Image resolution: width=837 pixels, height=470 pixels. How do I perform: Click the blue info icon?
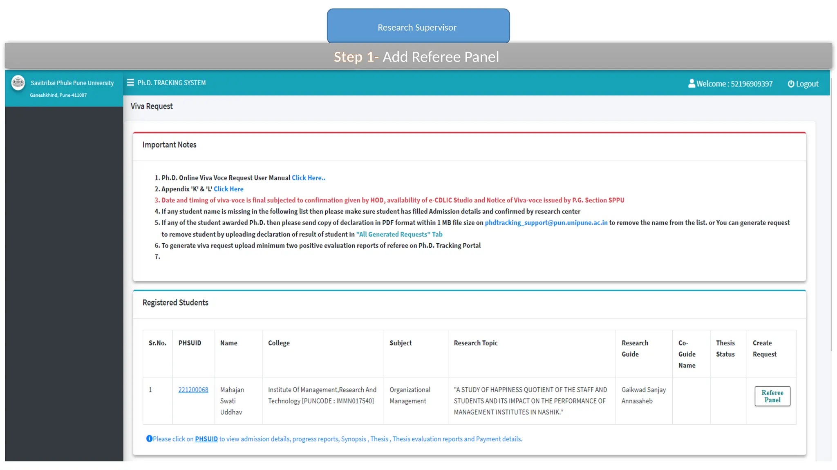pos(149,439)
